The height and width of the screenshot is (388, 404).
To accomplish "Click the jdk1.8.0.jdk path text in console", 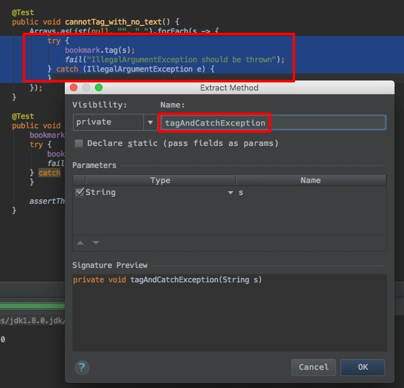I will coord(32,321).
